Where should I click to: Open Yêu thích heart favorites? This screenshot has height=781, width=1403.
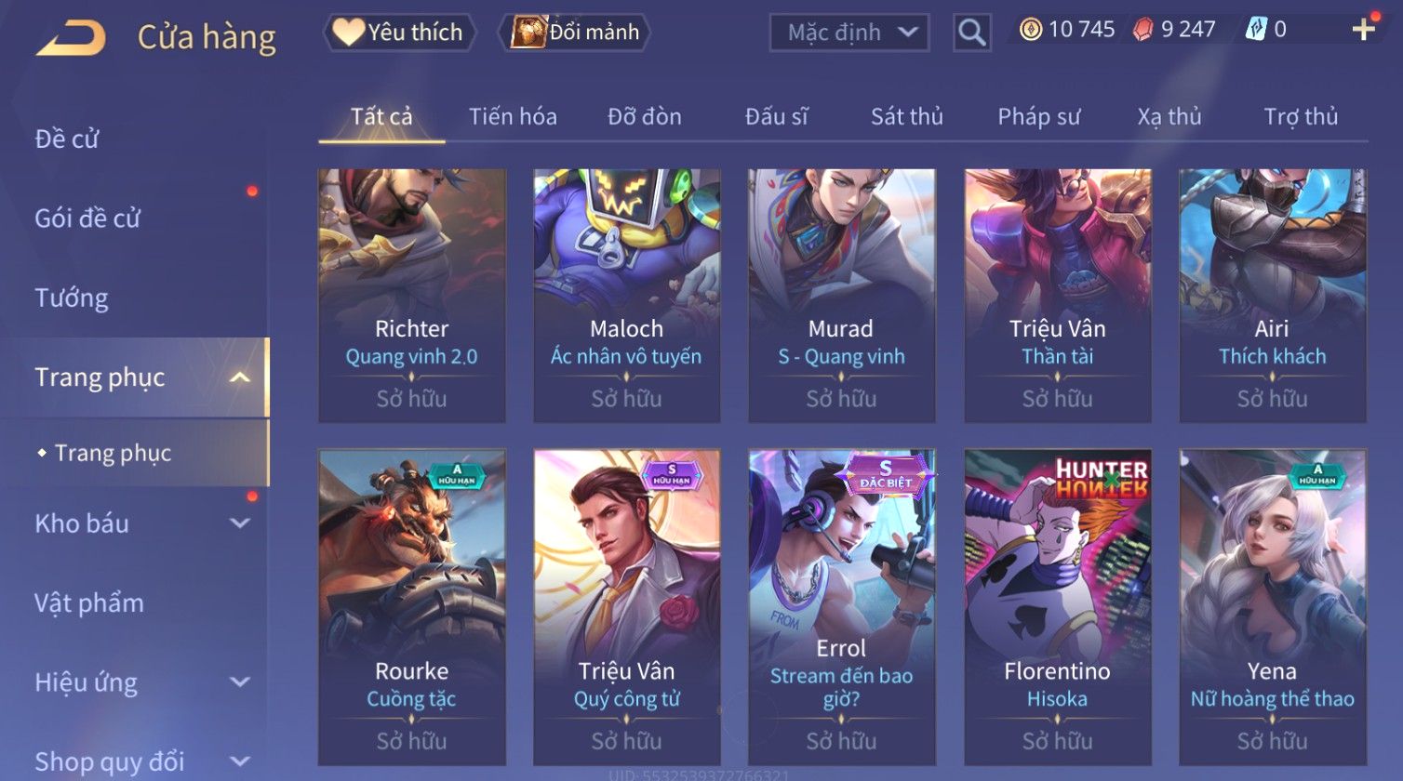pos(399,33)
